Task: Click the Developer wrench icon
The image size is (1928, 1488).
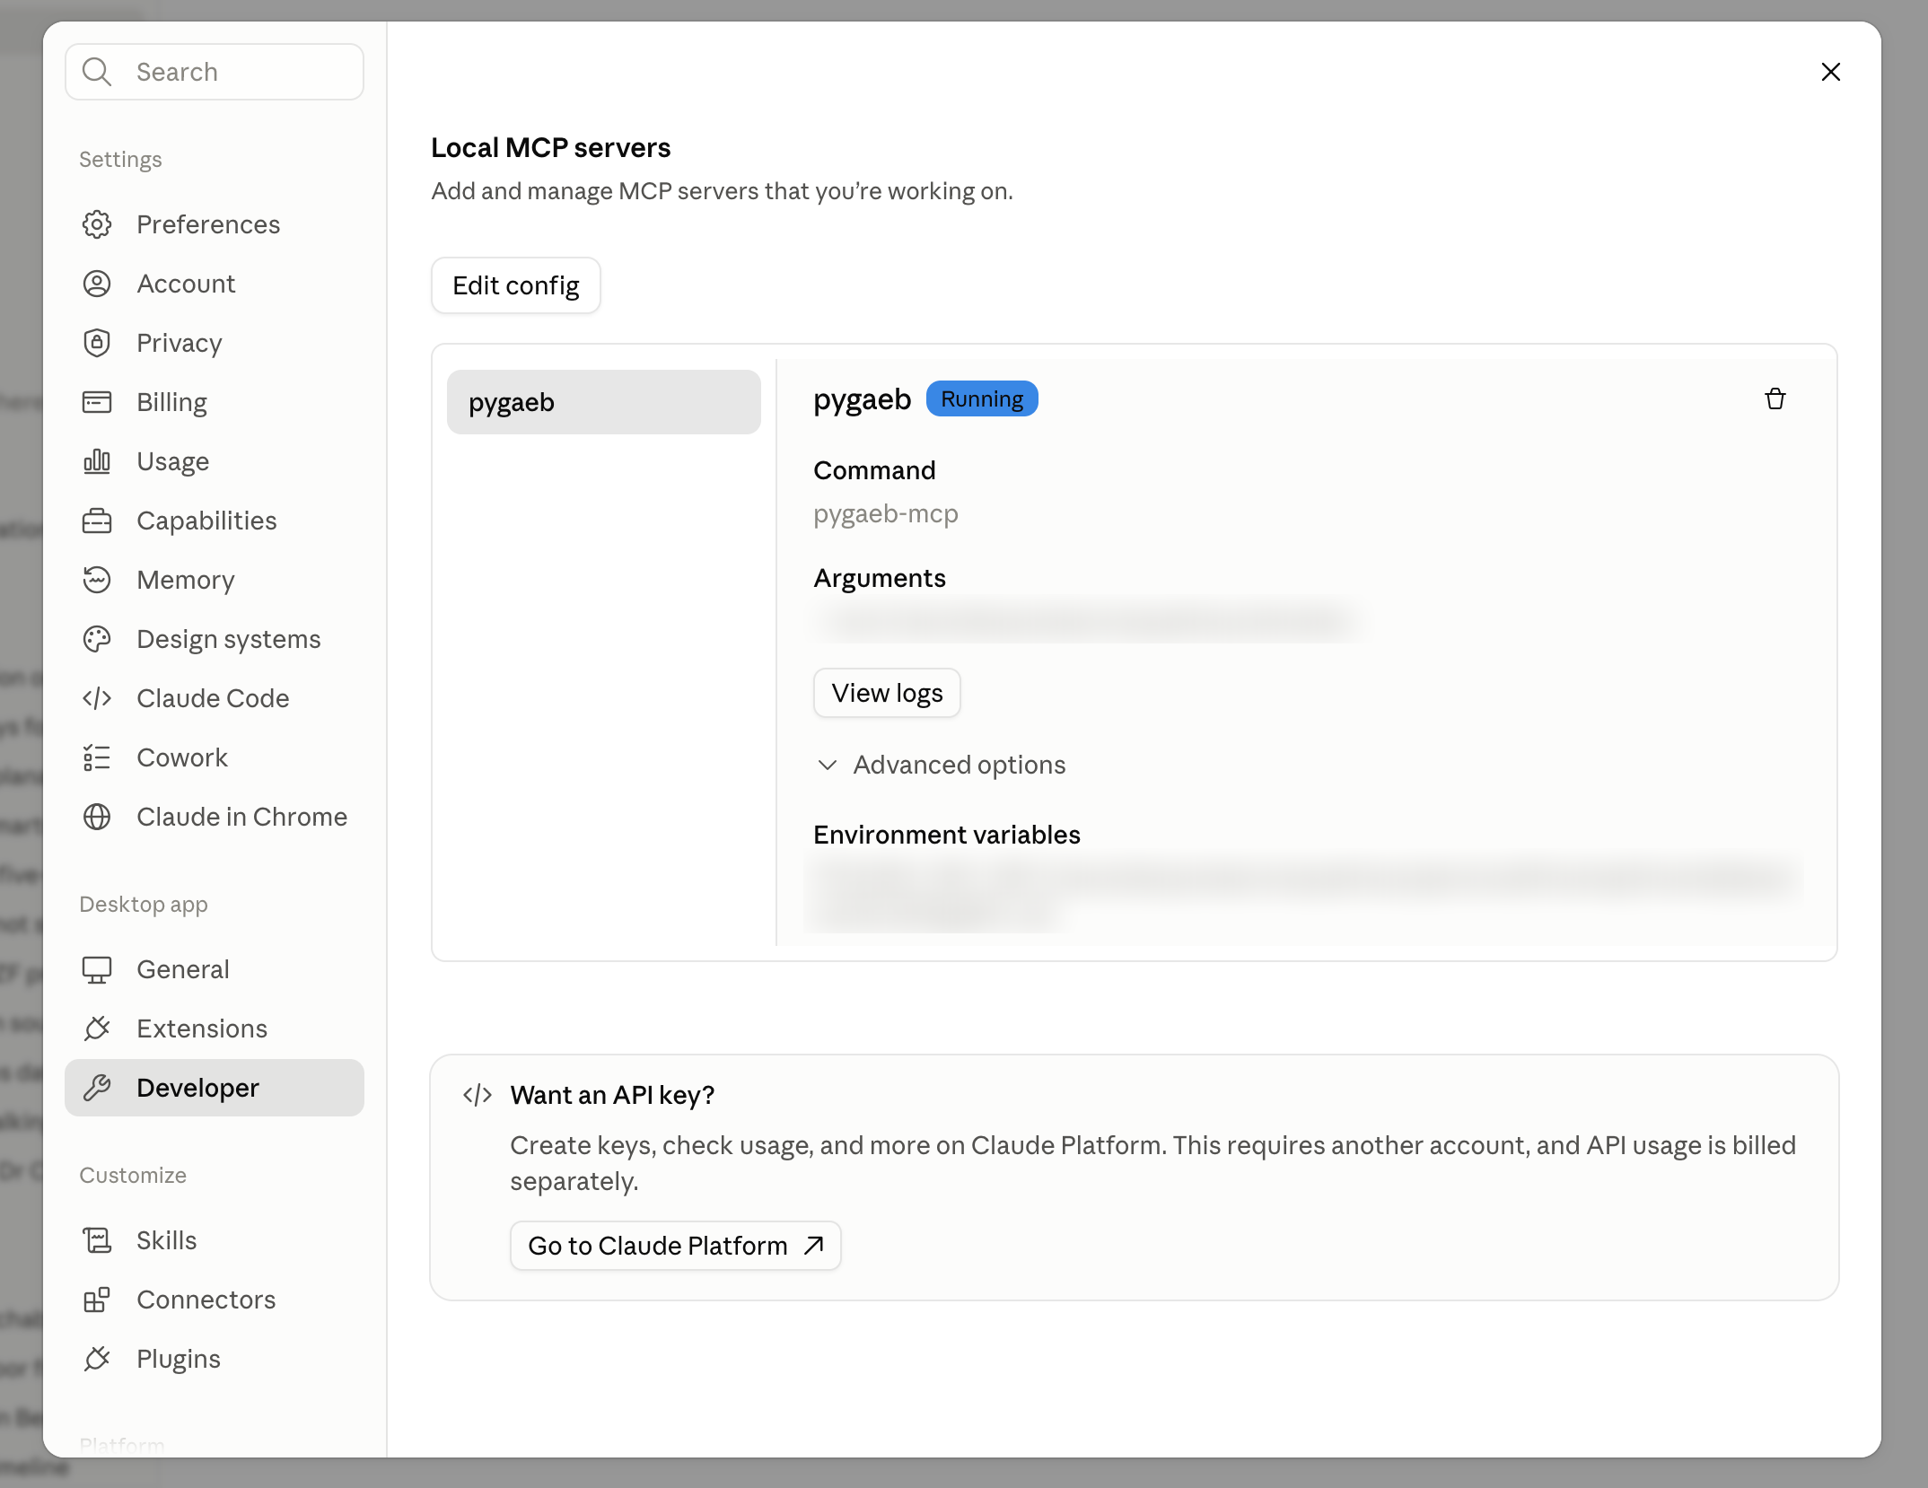Action: pos(97,1088)
